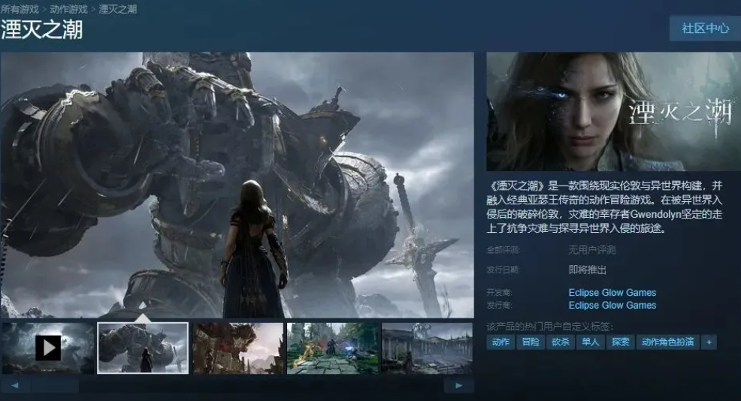The image size is (741, 401).
Task: Select the green stone path combat thumbnail
Action: point(333,348)
